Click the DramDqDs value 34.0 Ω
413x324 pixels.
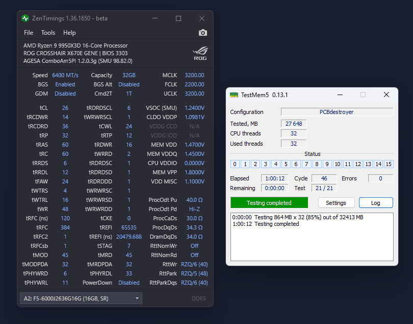(x=194, y=237)
